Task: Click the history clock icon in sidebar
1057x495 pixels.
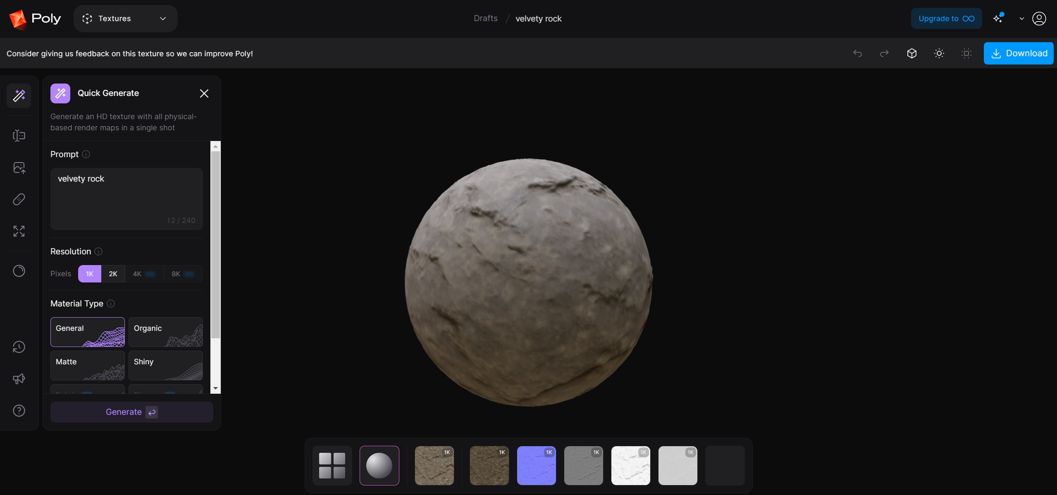Action: click(19, 347)
